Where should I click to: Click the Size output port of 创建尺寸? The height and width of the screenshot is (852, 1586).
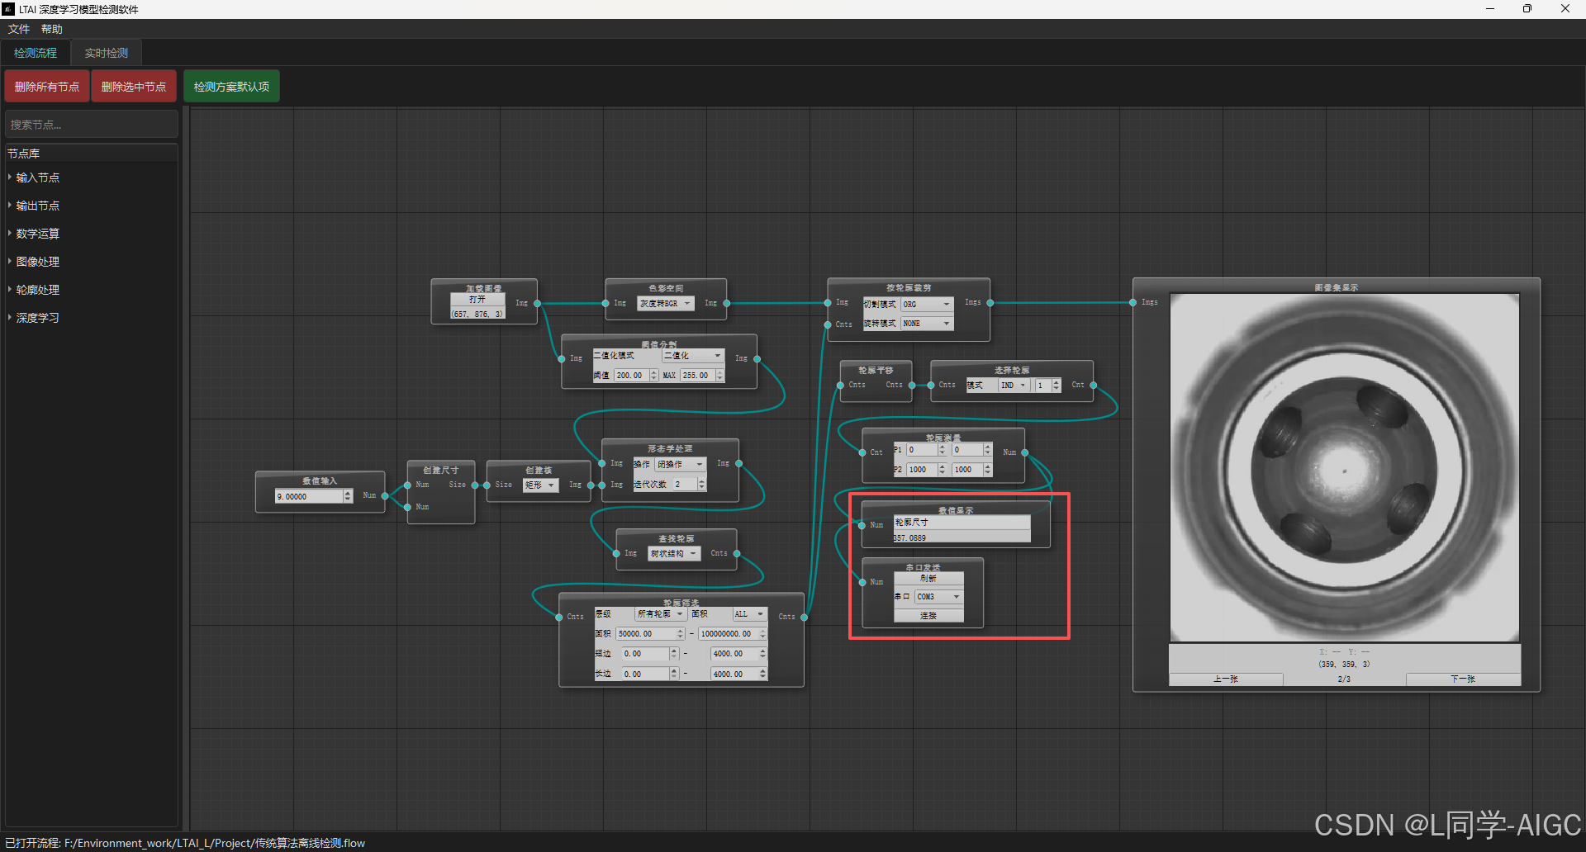[475, 485]
